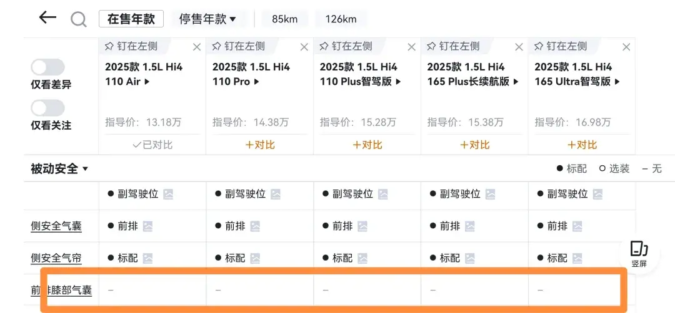Expand 165 Plus长续航版 model details
The image size is (675, 313).
(x=473, y=74)
